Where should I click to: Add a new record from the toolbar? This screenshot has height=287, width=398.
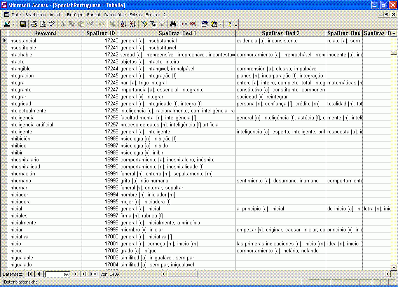click(184, 24)
